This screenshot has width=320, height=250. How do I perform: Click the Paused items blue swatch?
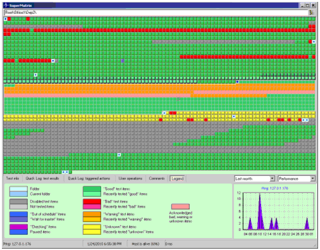[x=18, y=232]
